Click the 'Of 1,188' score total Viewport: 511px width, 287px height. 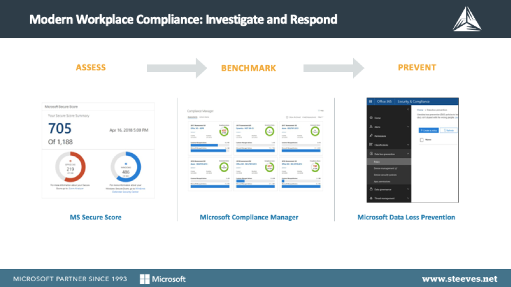(x=60, y=142)
